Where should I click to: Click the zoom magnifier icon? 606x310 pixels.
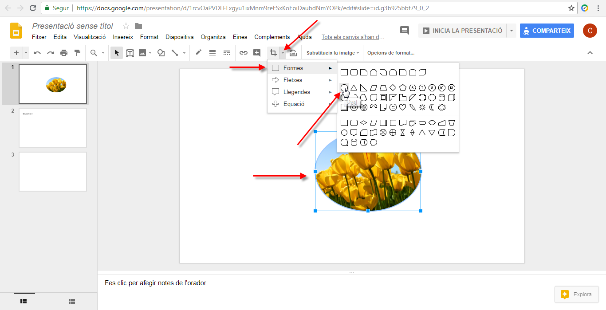(x=94, y=53)
